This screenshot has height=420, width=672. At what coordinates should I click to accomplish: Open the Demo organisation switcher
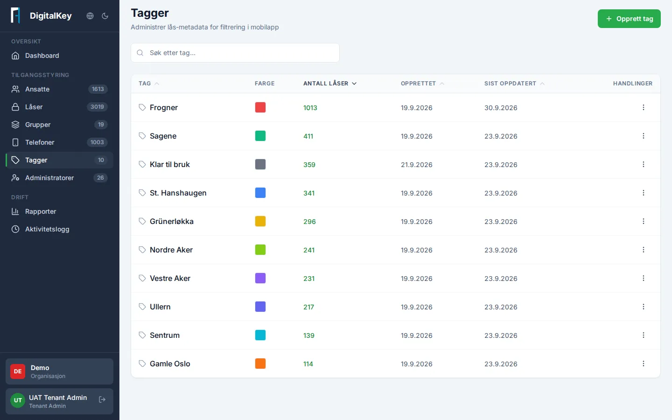[x=59, y=371]
